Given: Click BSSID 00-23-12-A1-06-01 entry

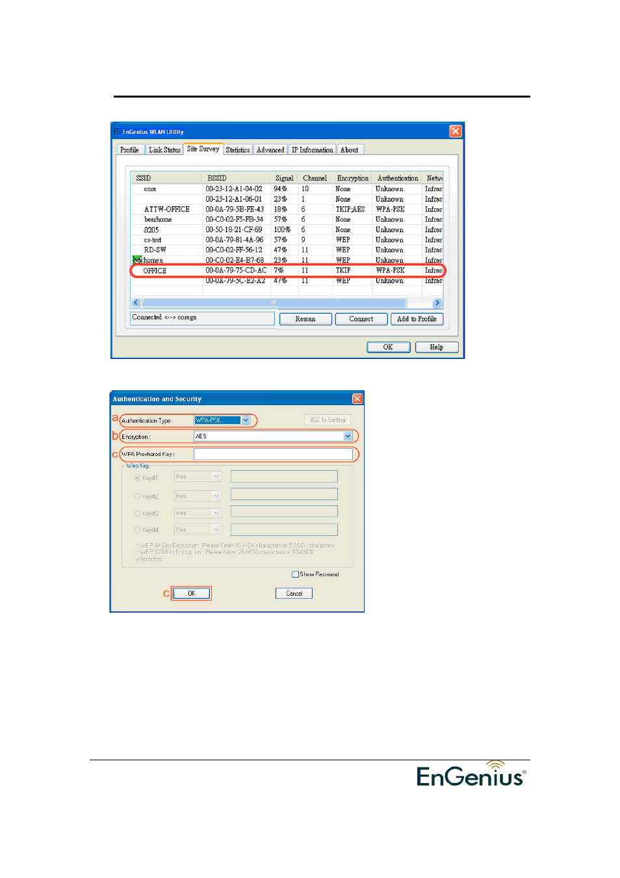Looking at the screenshot, I should (x=234, y=200).
